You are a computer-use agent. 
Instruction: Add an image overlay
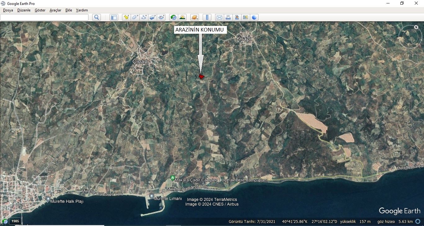(153, 17)
